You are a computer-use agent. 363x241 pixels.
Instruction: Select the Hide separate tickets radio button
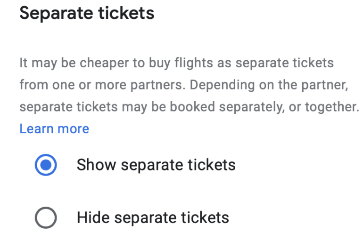point(46,218)
